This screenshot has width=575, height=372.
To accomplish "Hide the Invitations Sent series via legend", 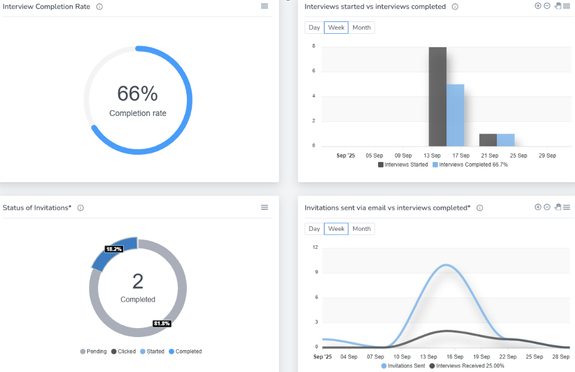I will click(404, 366).
